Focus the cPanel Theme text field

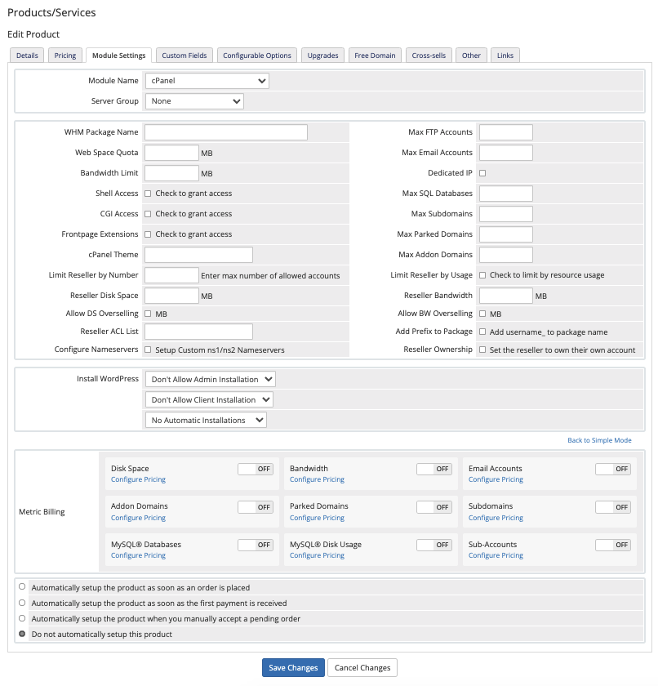(x=198, y=255)
